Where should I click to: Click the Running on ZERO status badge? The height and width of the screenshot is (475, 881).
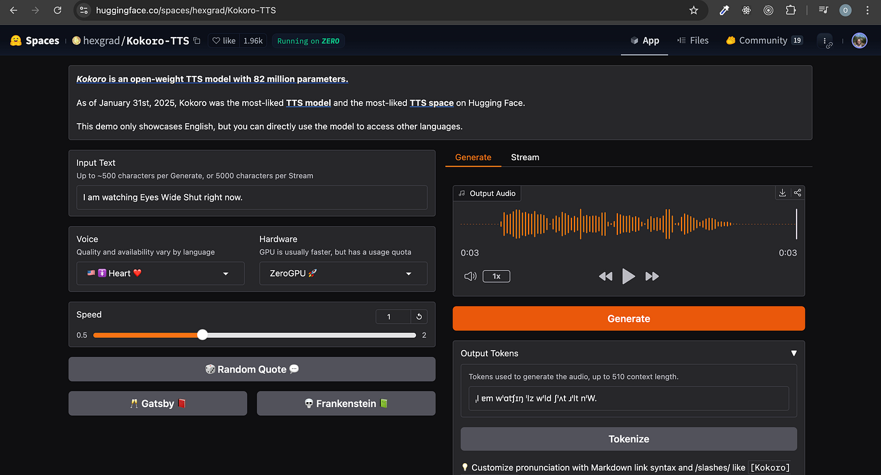pos(308,41)
